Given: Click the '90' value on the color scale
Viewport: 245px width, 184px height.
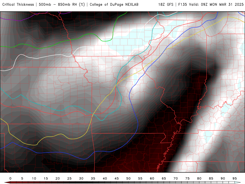Looking at the screenshot, I should [x=223, y=178].
